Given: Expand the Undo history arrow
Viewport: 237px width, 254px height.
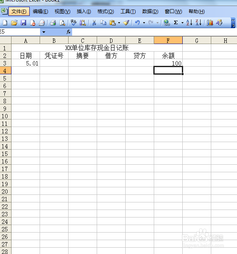Looking at the screenshot, I should [x=144, y=23].
